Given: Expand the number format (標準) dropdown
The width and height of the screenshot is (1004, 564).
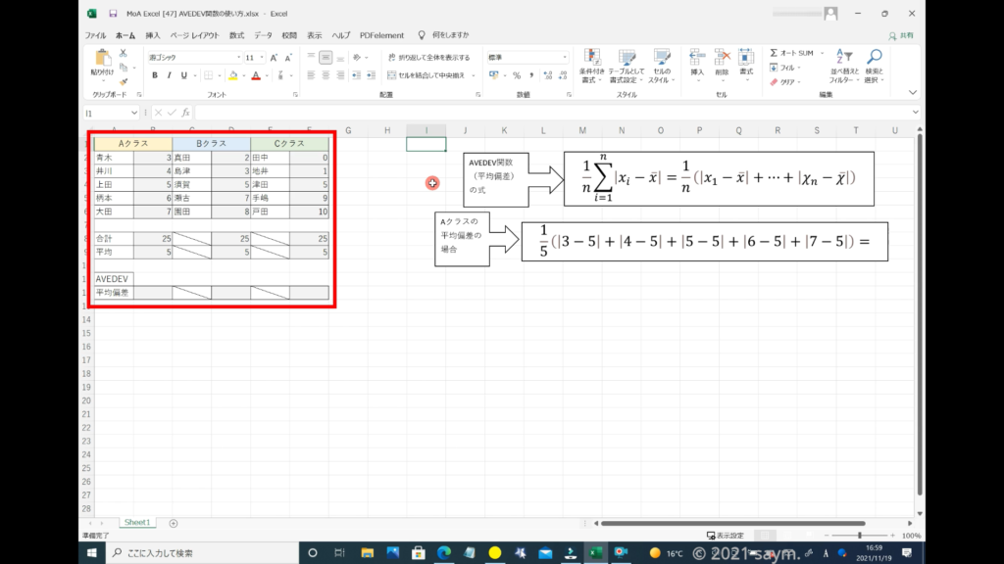Looking at the screenshot, I should pyautogui.click(x=565, y=58).
